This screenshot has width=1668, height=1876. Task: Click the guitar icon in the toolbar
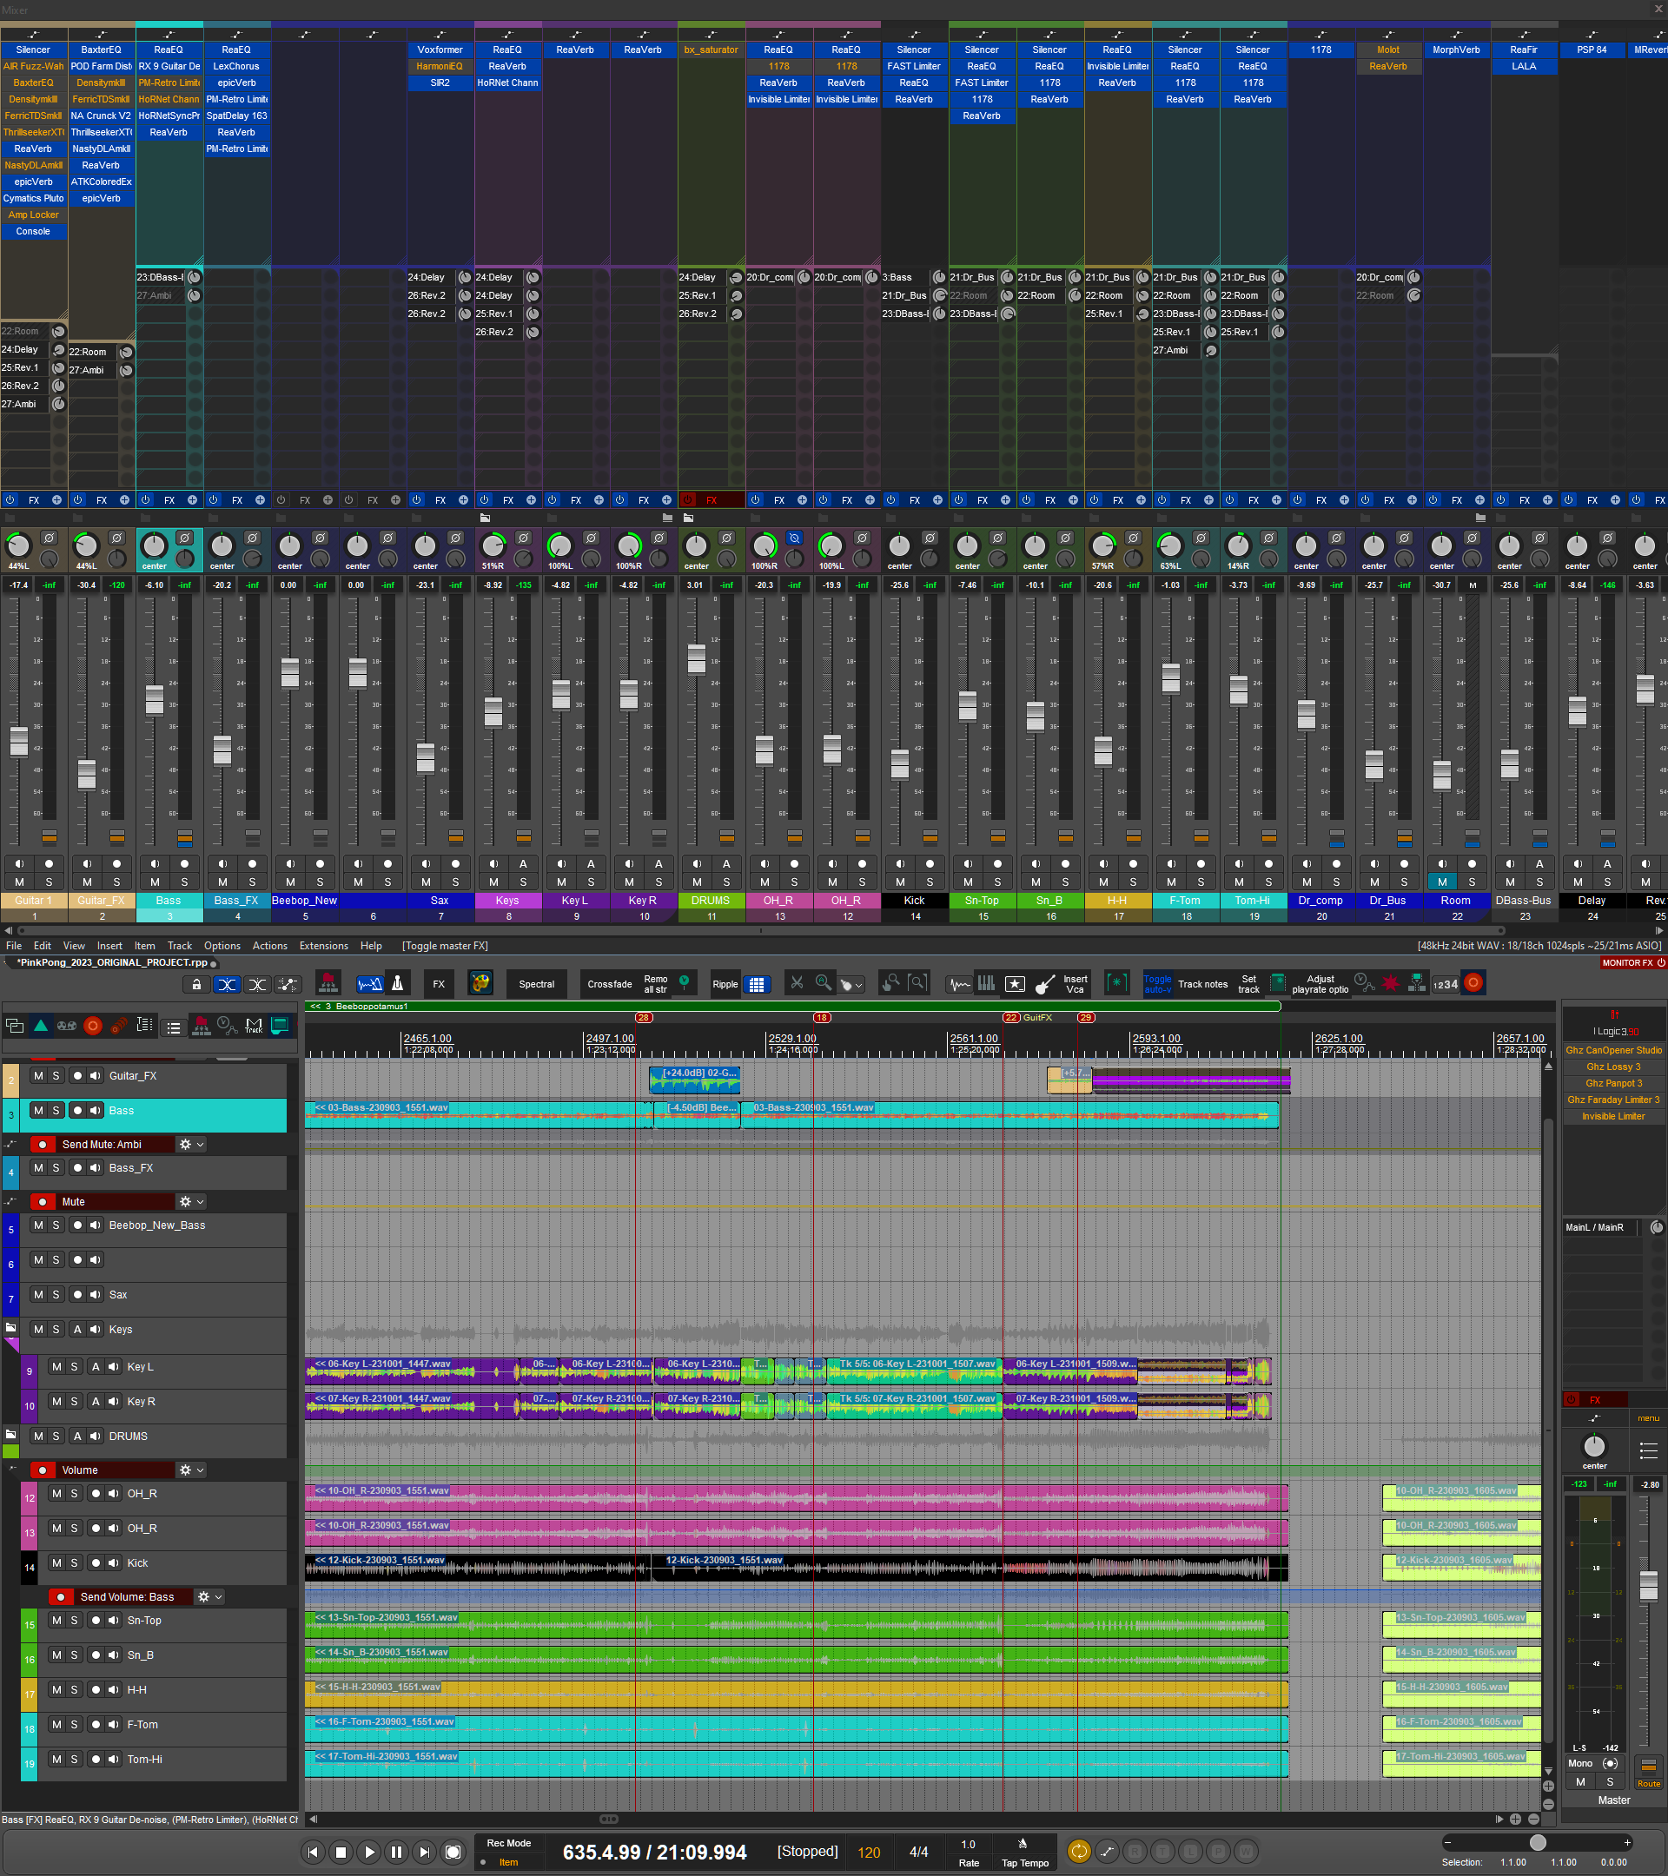[1045, 984]
